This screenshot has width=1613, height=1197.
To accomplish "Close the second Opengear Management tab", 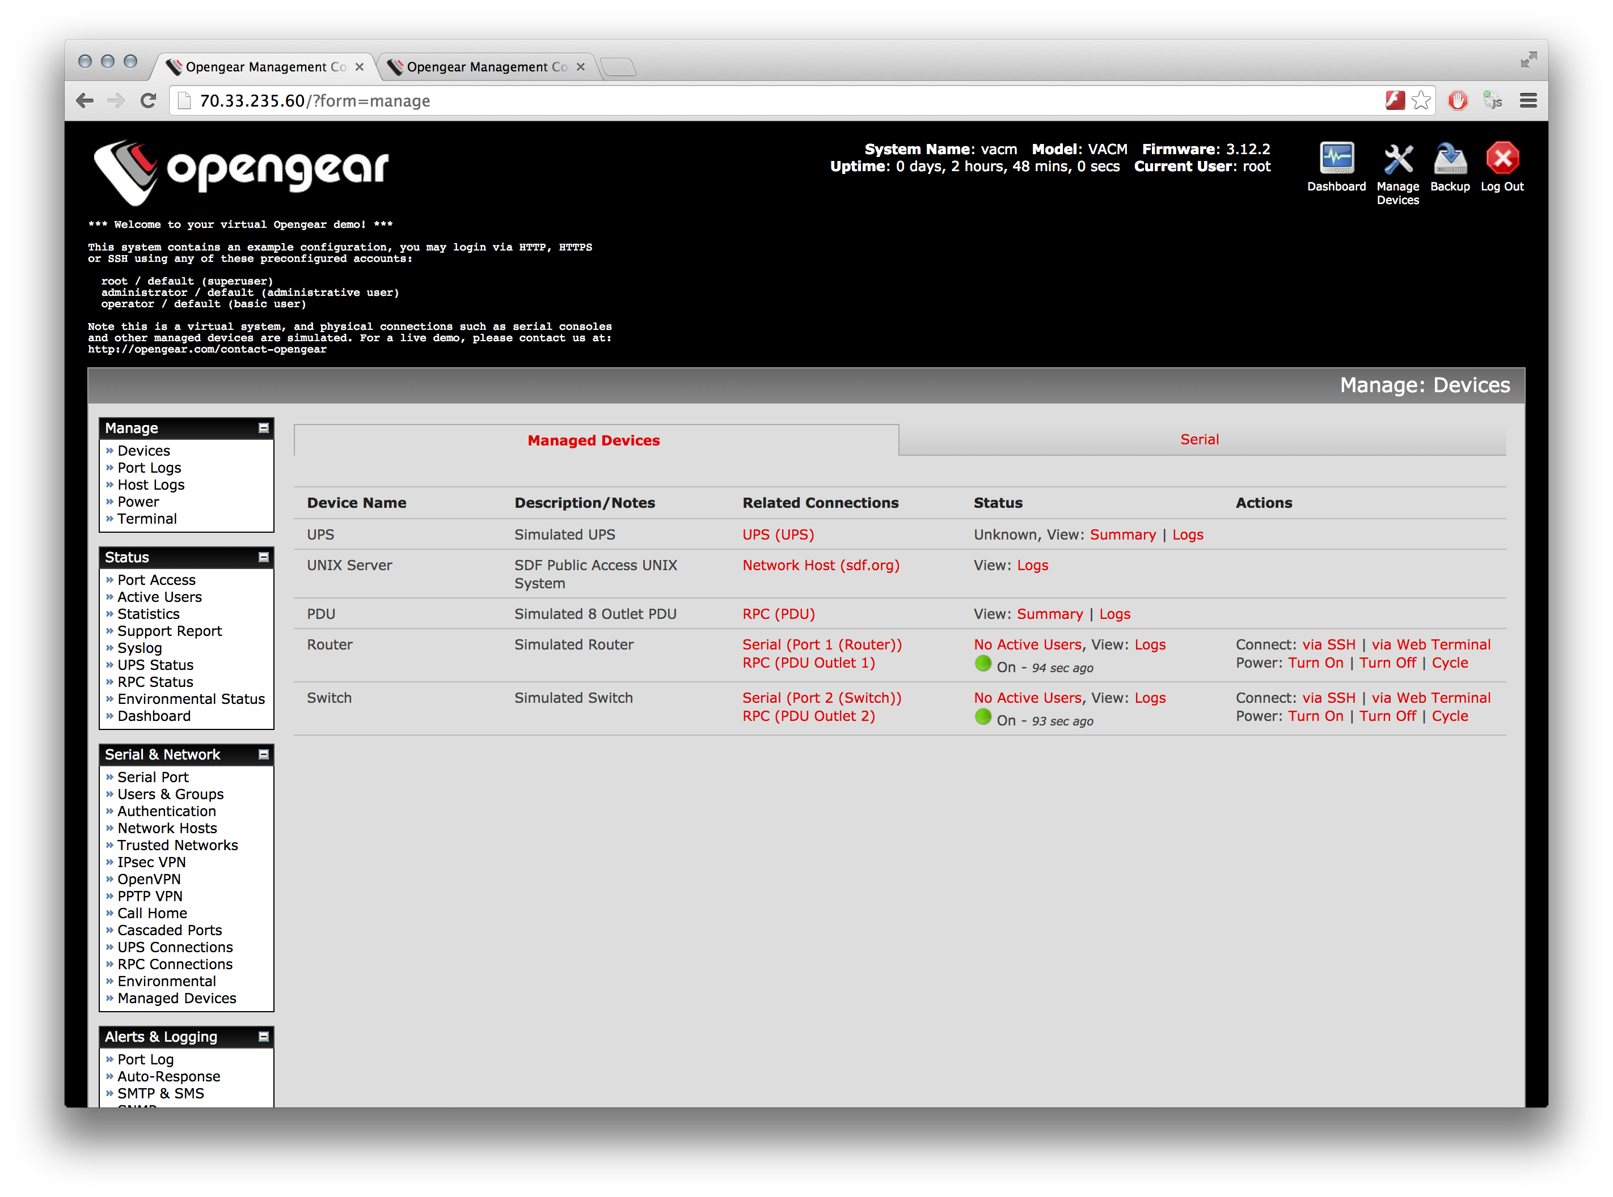I will coord(580,67).
